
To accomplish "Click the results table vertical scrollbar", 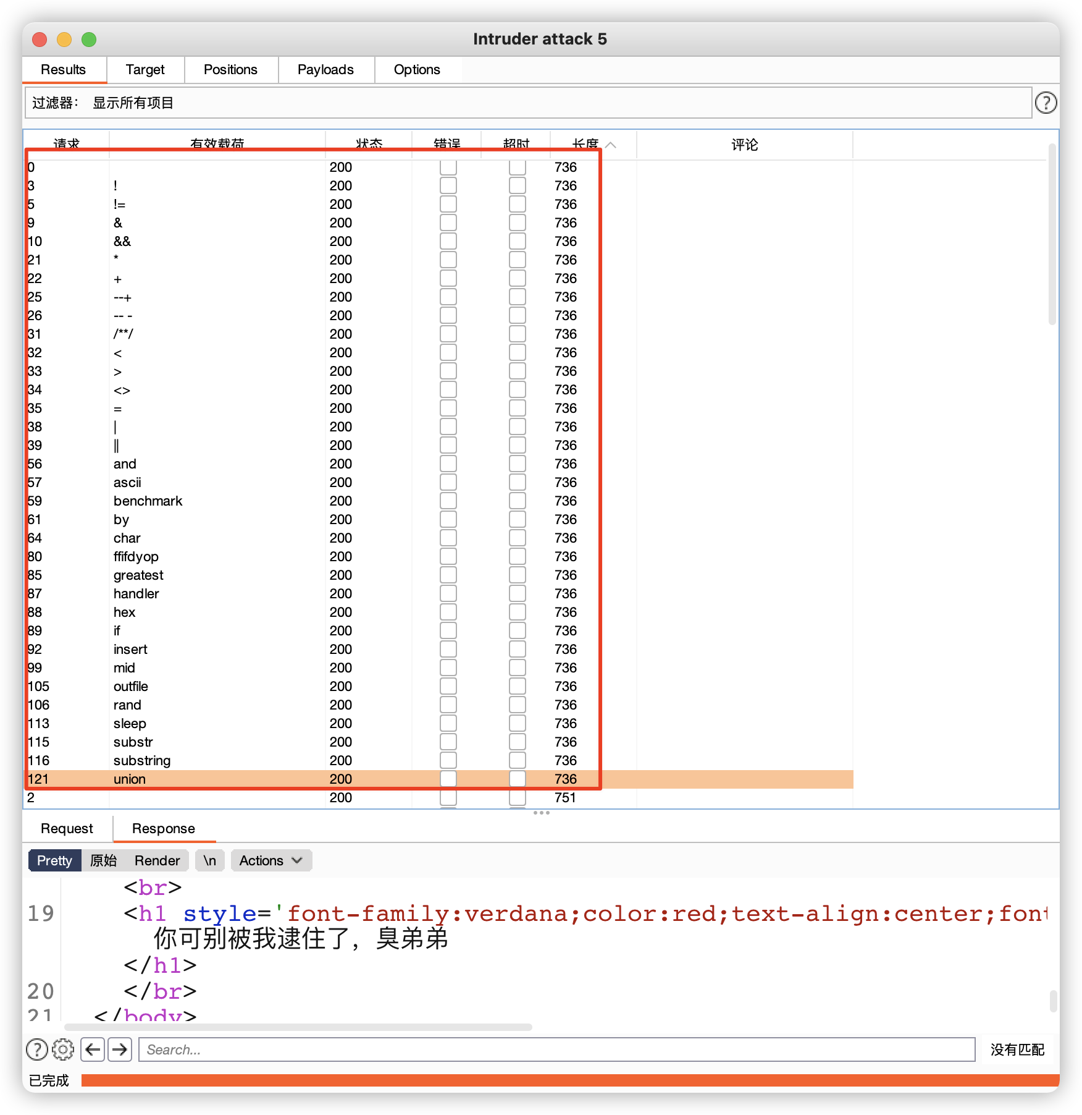I will click(1052, 234).
